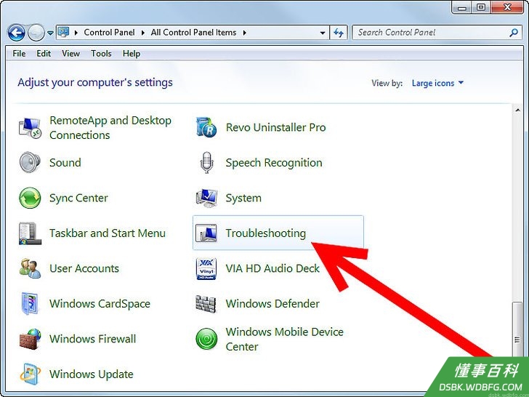
Task: Open the Edit menu
Action: coord(44,54)
